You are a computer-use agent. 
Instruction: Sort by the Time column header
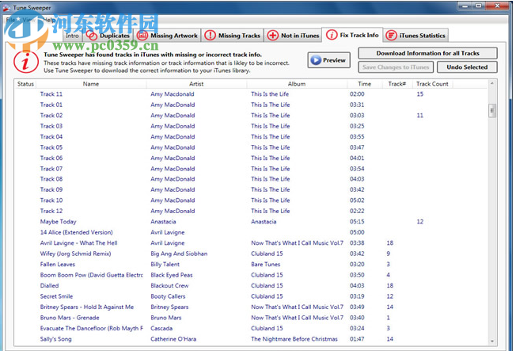364,84
